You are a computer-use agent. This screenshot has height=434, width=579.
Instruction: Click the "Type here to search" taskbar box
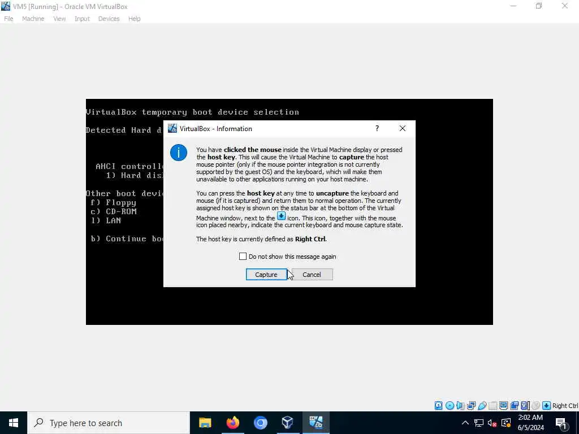coord(109,423)
